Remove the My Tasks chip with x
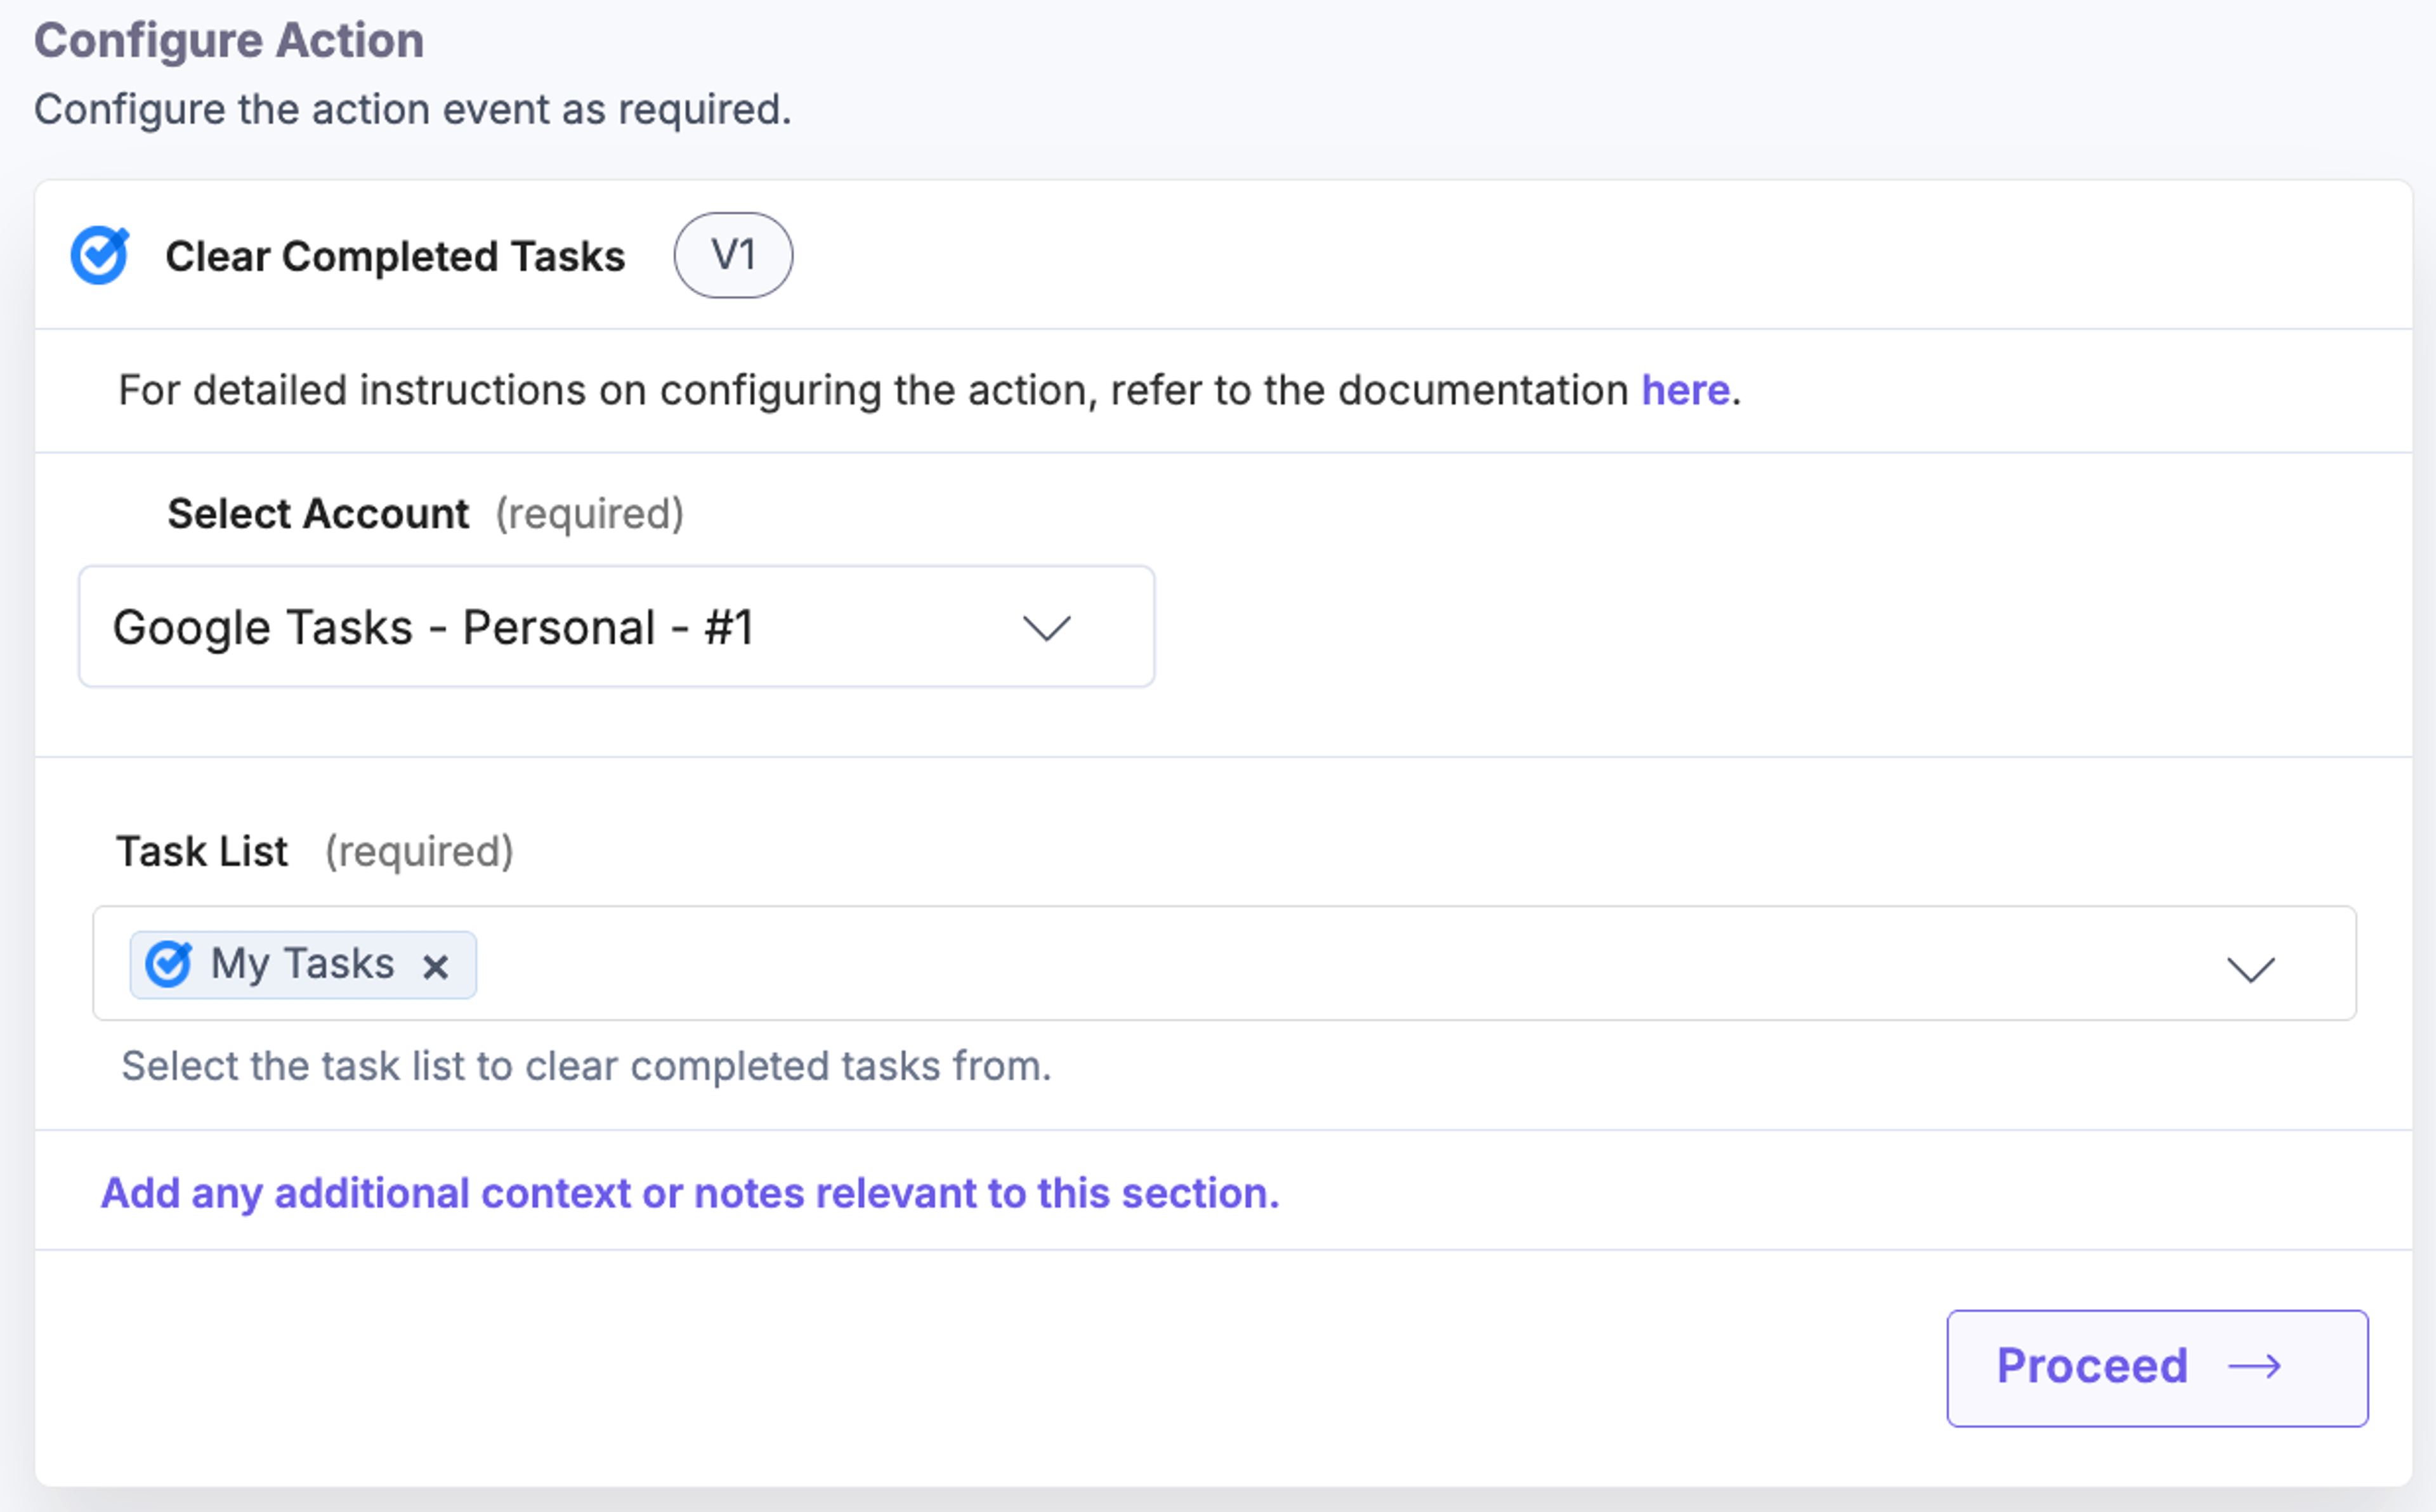Screen dimensions: 2436x1512 [x=435, y=966]
